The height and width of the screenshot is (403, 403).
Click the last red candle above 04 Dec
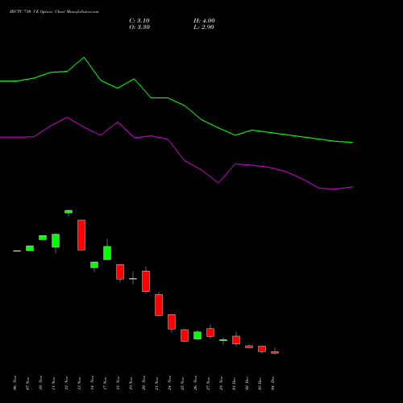275,352
